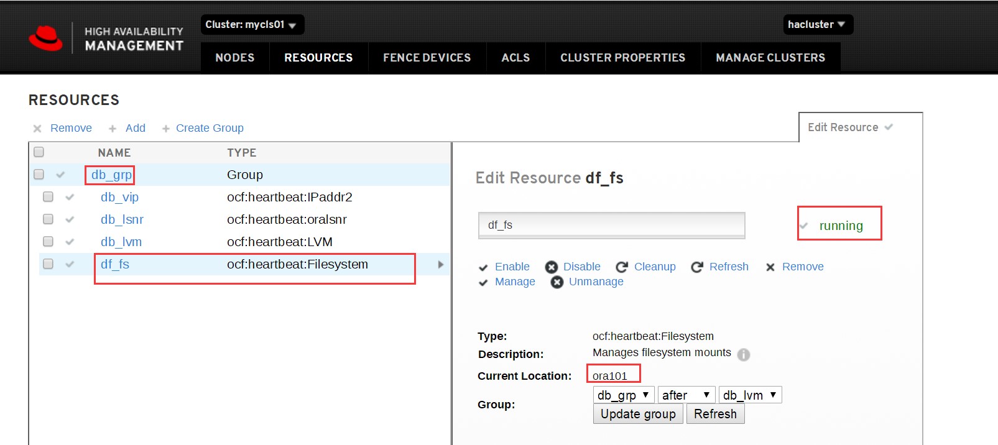Open the RESOURCES menu tab
Image resolution: width=998 pixels, height=445 pixels.
point(318,58)
